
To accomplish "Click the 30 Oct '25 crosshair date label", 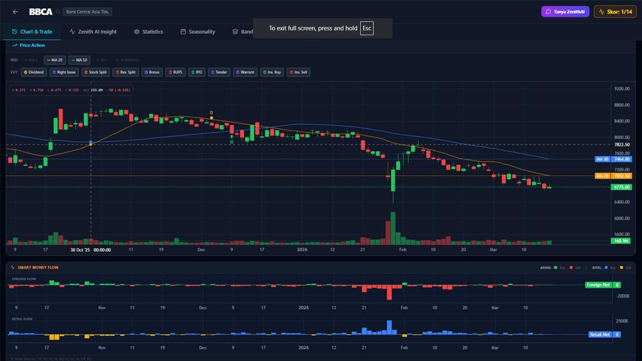I will (91, 249).
